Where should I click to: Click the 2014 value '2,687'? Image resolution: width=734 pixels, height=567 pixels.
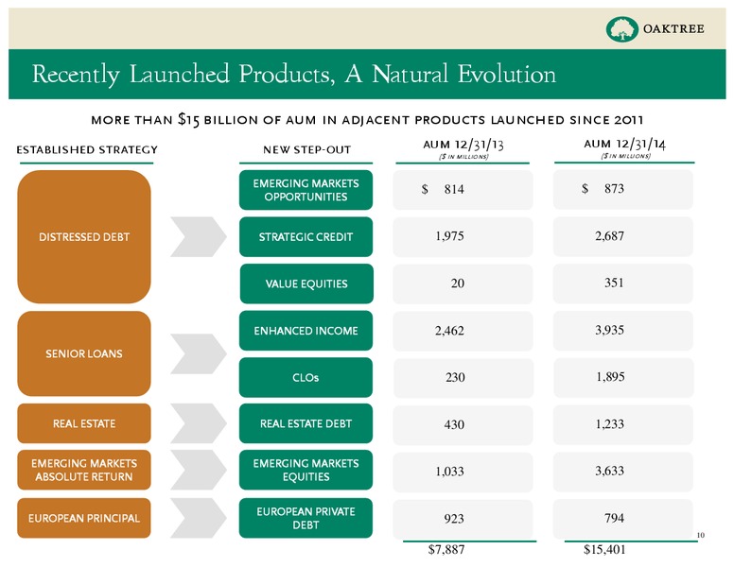pyautogui.click(x=609, y=236)
